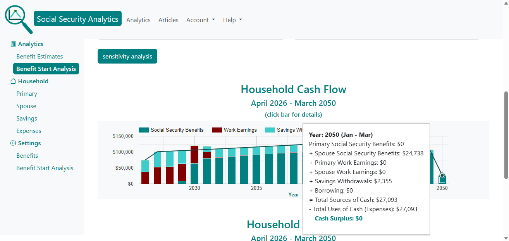Click the Social Security Analytics brand button

77,18
